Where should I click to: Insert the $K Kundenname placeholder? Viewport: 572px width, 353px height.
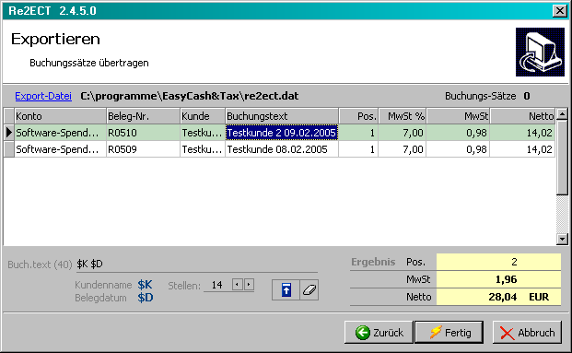145,285
